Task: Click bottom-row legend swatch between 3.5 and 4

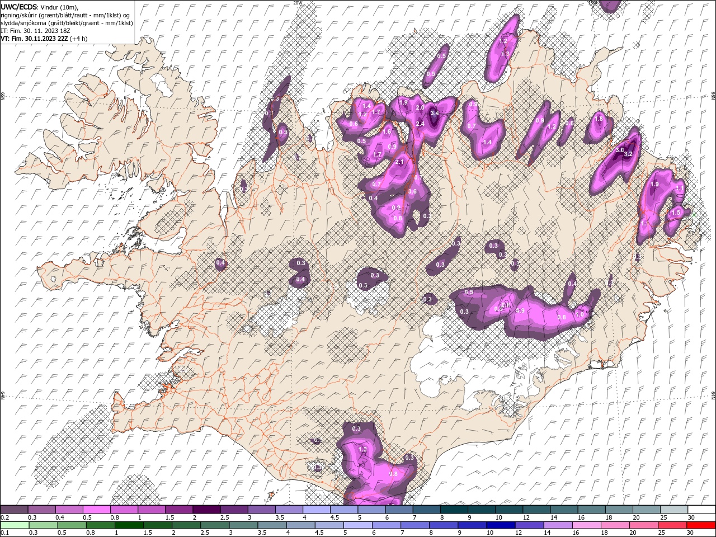Action: (272, 525)
